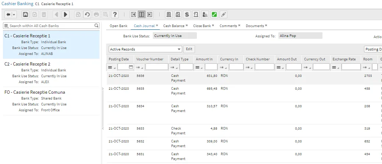Click the first cash bank document toolbar icon
The image size is (382, 164).
click(x=169, y=15)
